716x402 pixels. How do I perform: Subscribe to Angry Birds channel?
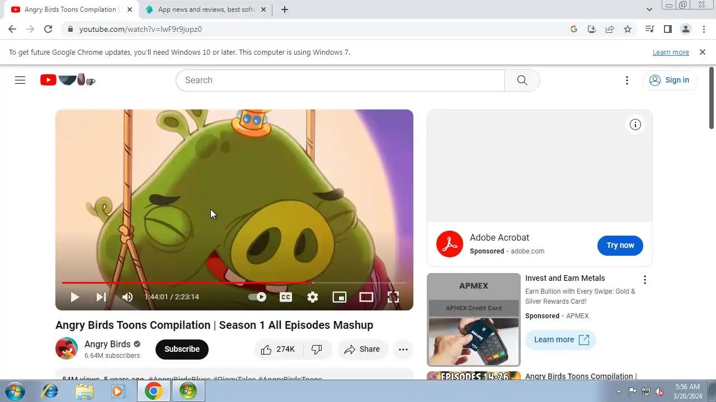[182, 349]
